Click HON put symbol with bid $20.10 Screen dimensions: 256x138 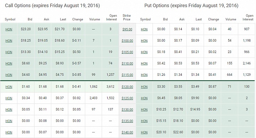pos(144,132)
